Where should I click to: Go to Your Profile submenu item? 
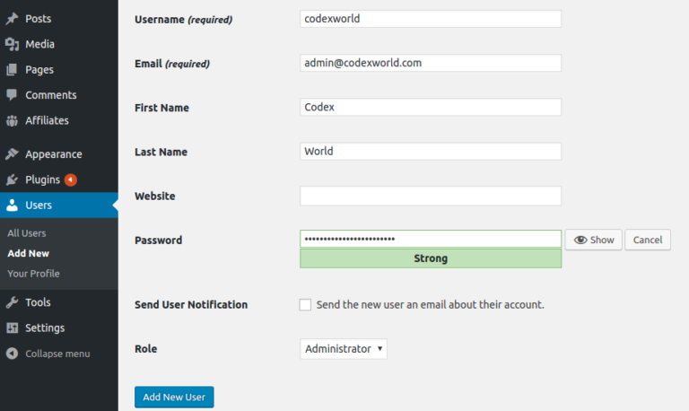coord(33,274)
